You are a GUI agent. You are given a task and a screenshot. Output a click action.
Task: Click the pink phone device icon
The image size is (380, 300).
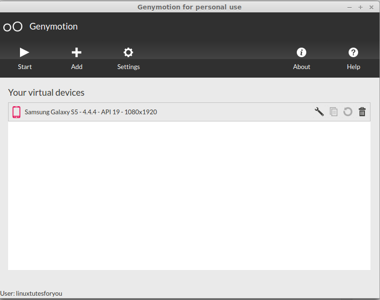click(17, 112)
